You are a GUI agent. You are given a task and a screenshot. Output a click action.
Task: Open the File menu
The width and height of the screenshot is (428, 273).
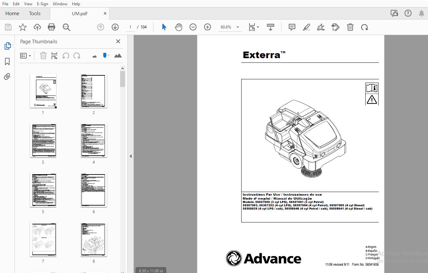[5, 4]
